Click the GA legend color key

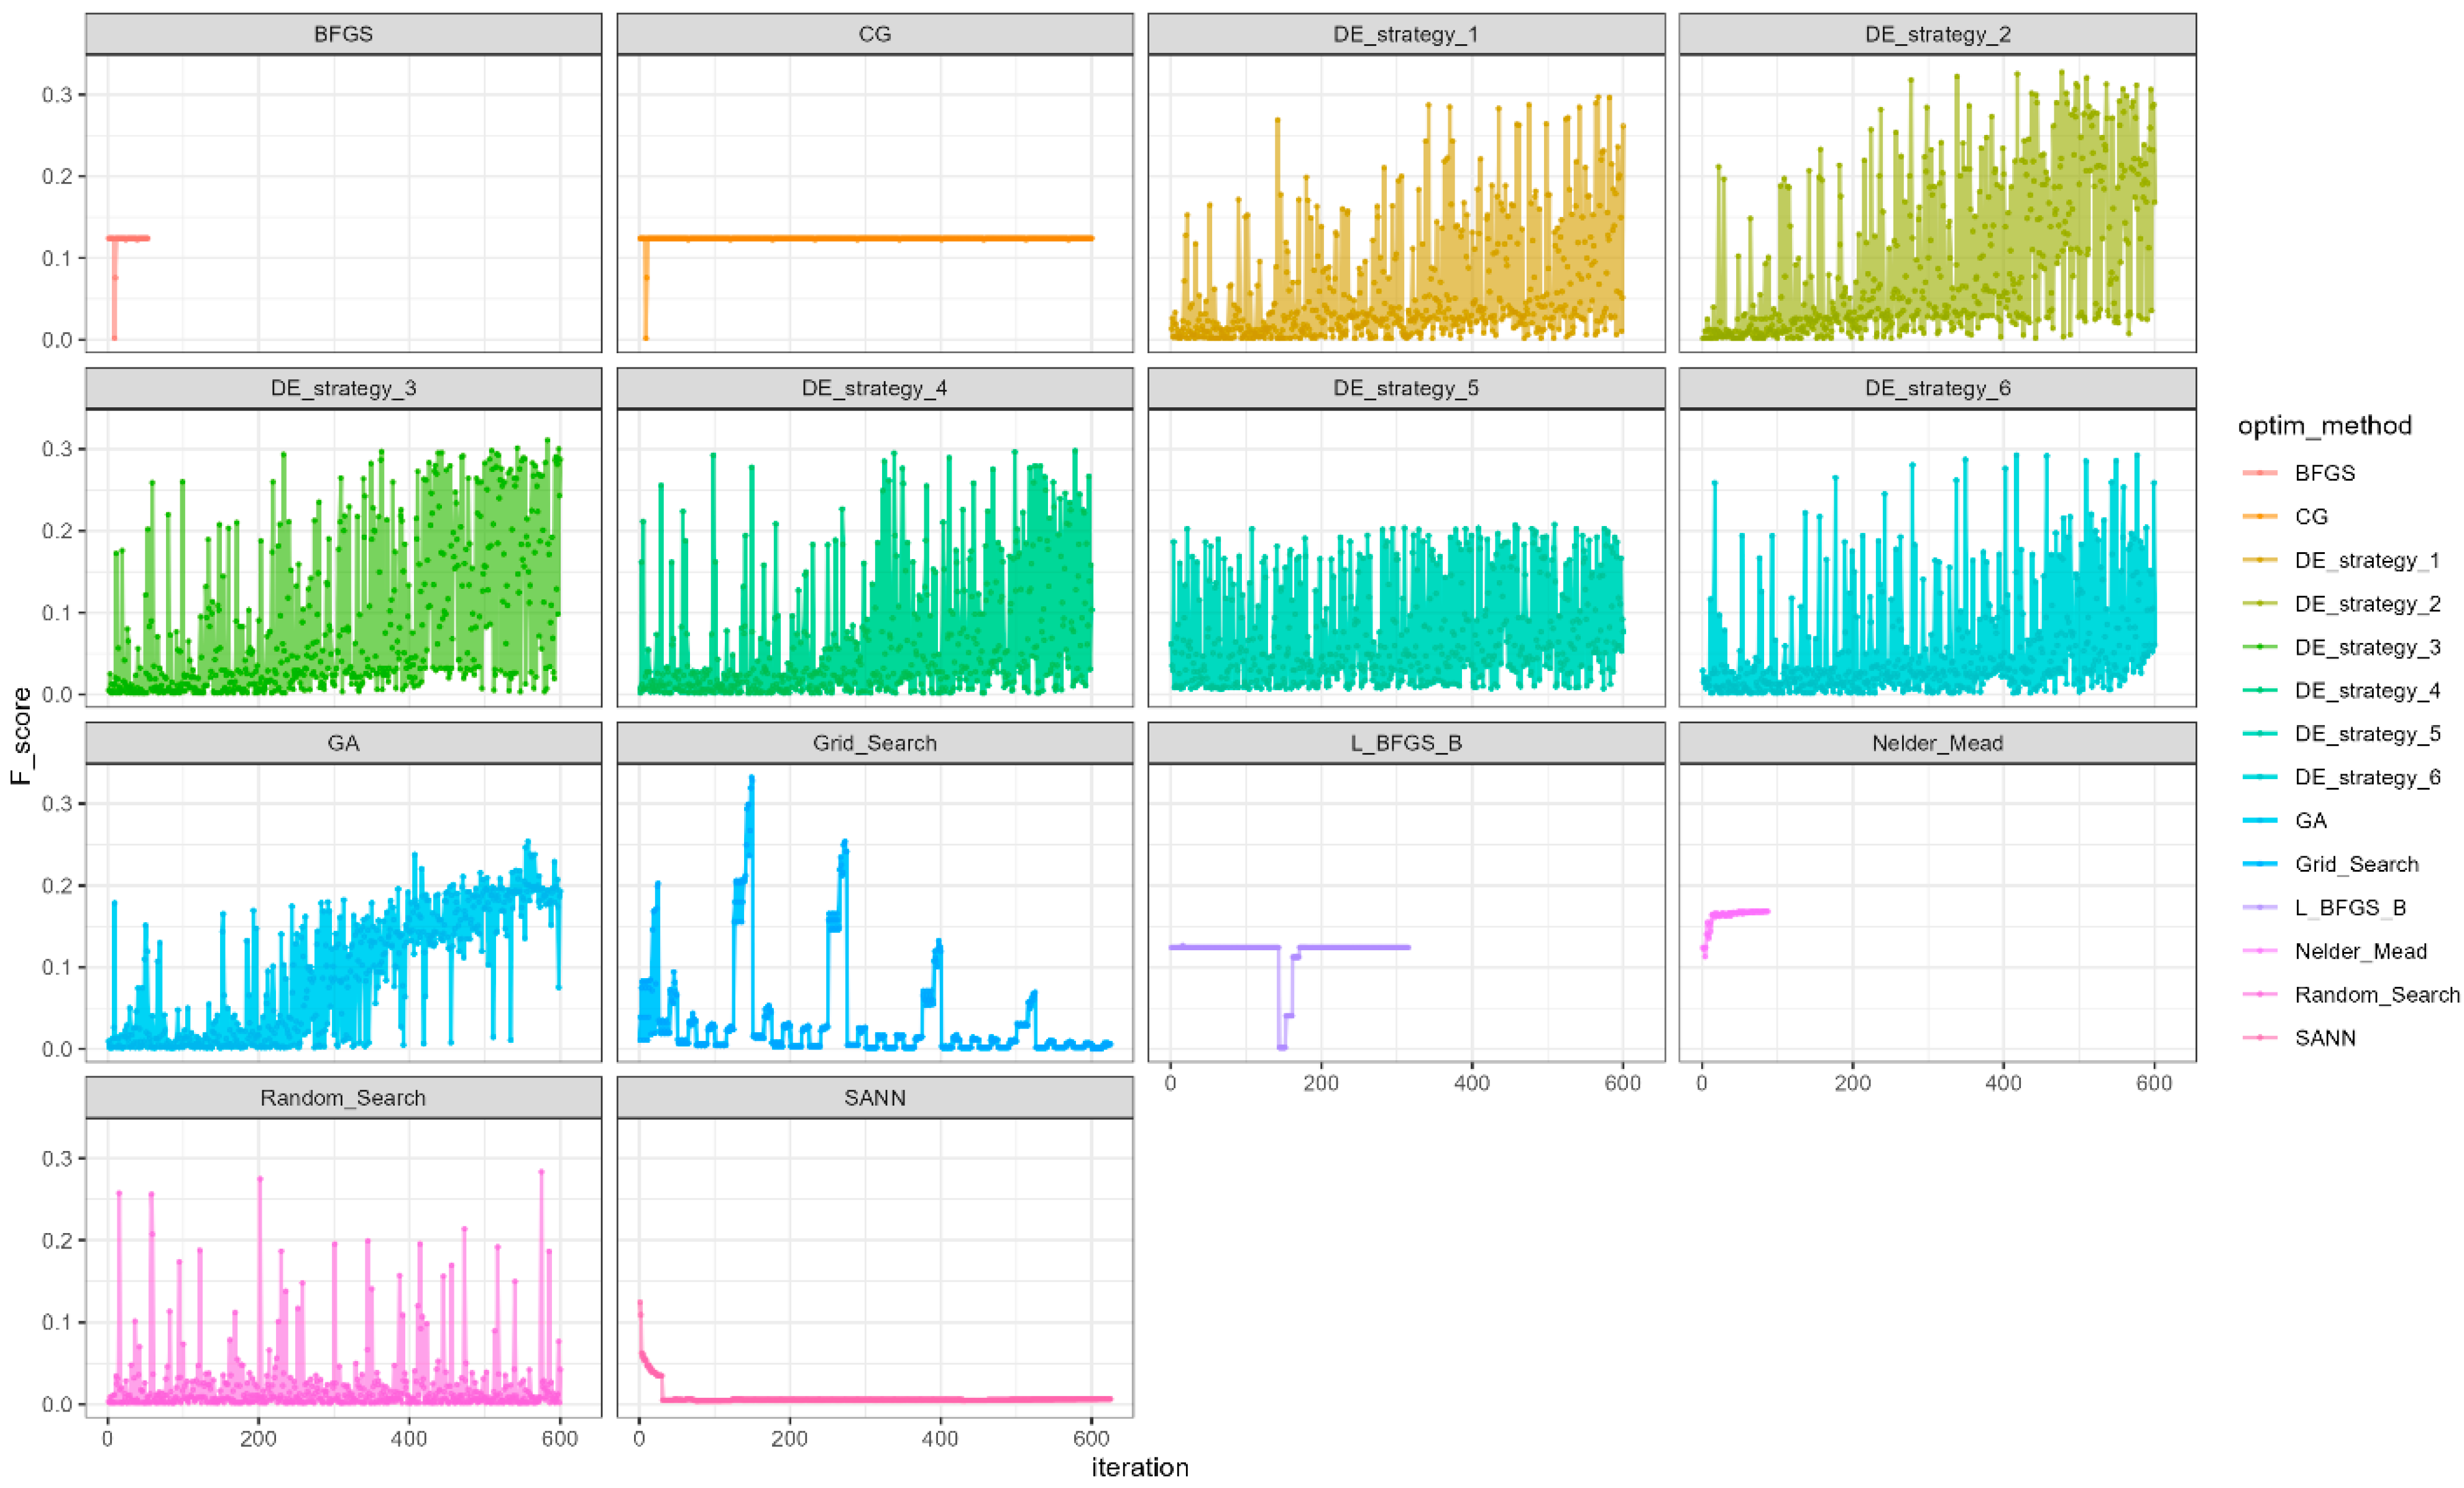tap(2259, 821)
